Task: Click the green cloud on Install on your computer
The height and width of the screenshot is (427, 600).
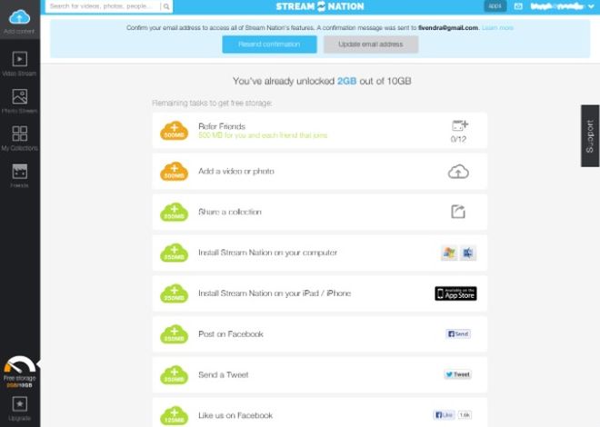Action: [175, 253]
